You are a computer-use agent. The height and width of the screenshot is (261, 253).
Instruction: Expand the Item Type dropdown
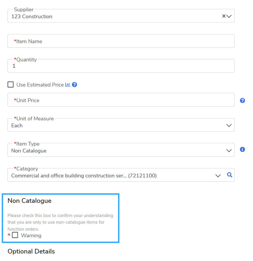229,151
